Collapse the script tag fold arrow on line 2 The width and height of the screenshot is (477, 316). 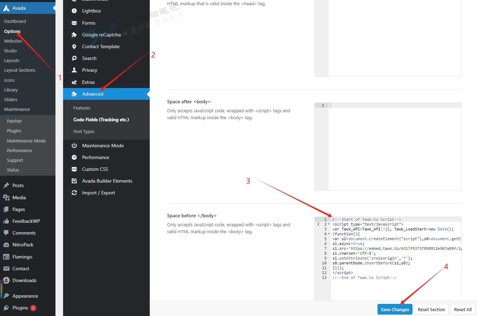[329, 224]
